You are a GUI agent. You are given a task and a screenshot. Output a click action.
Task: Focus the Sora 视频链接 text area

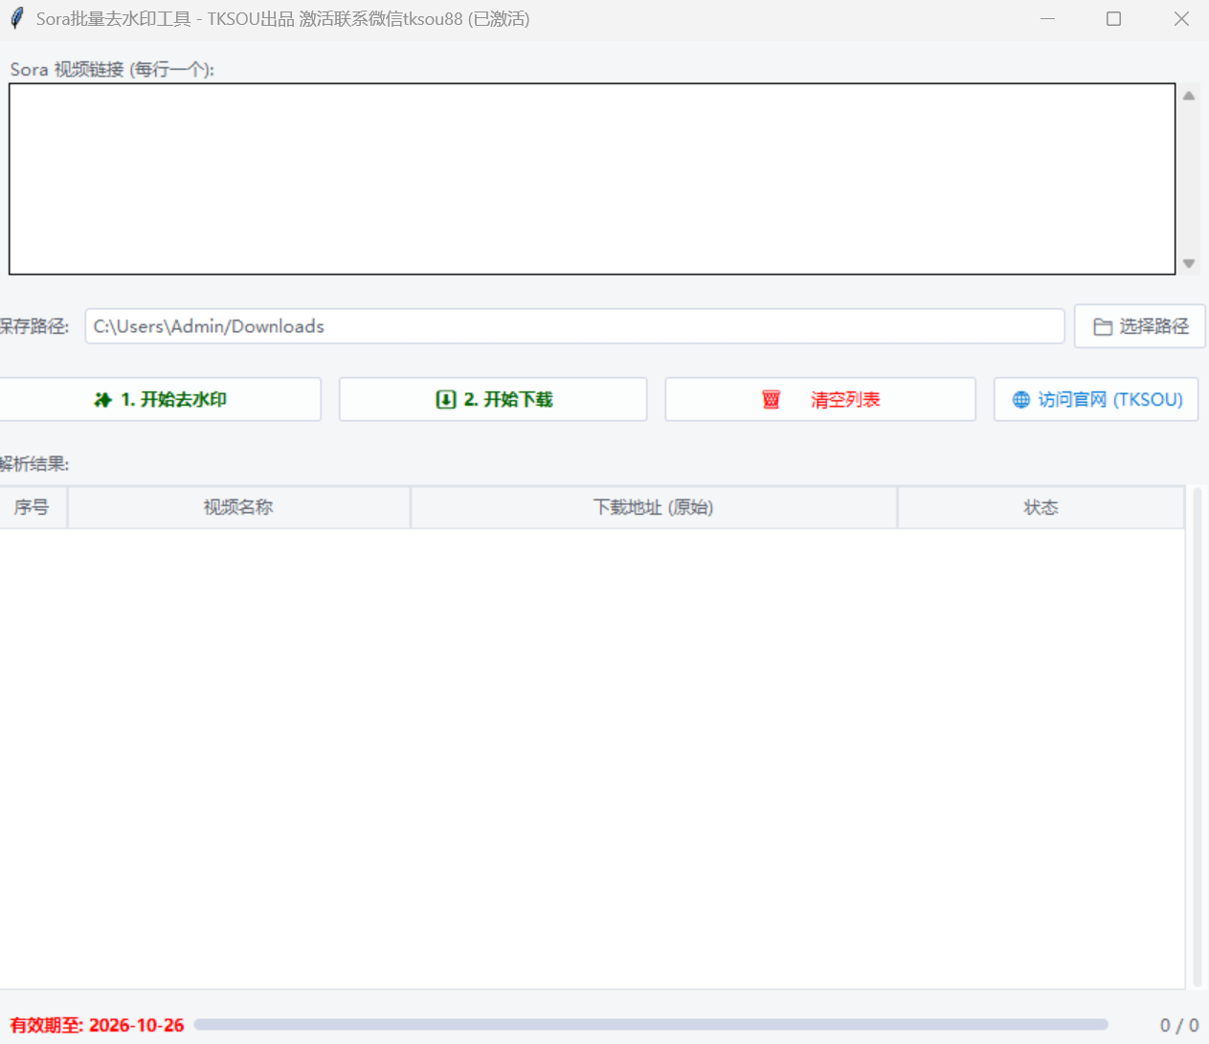[592, 179]
